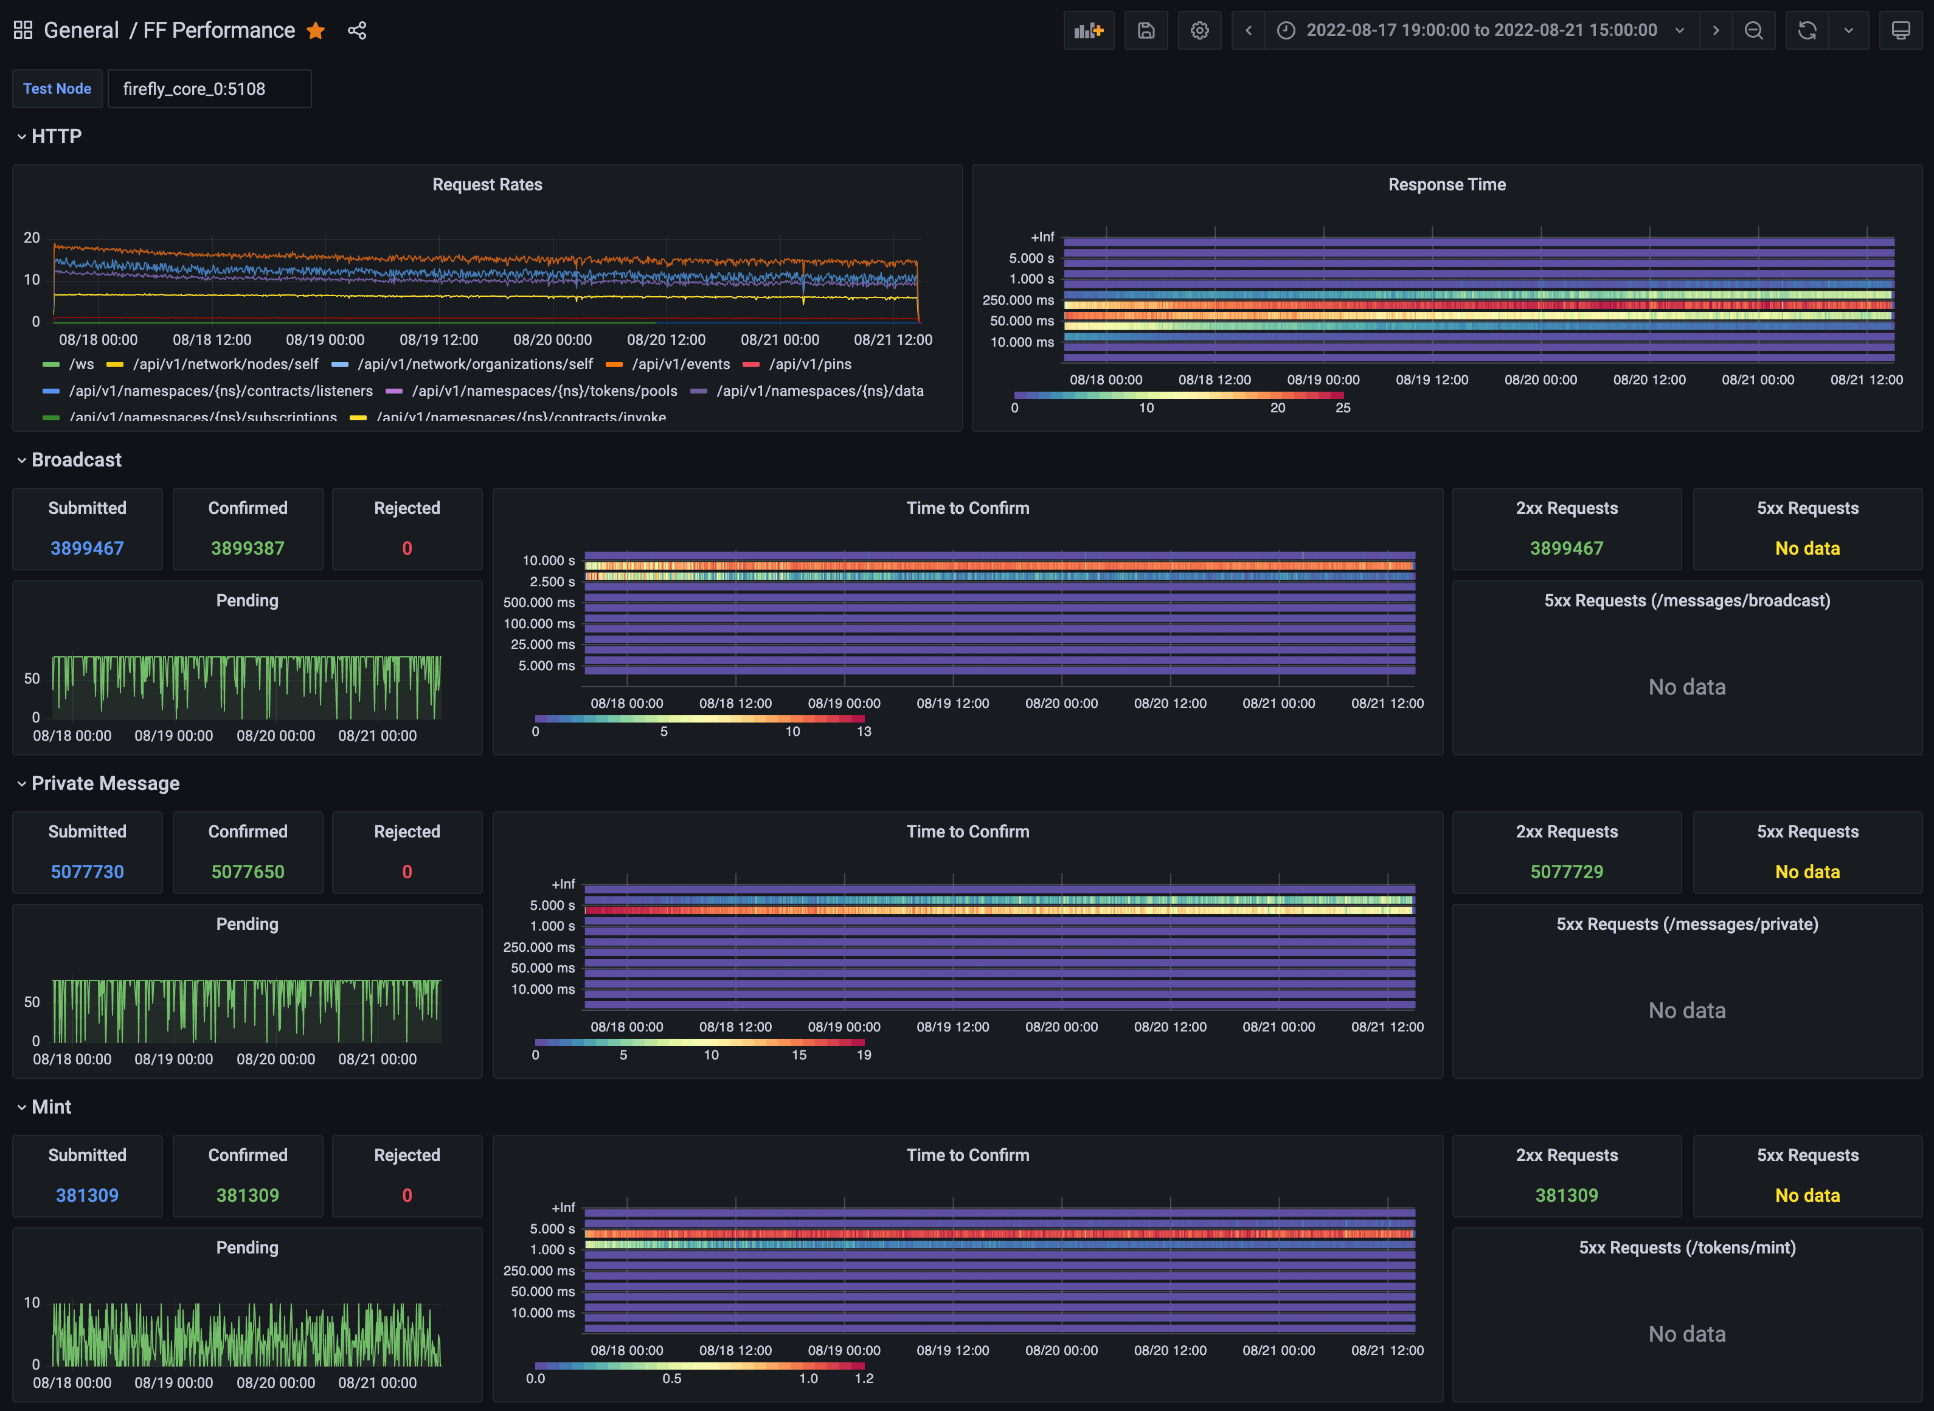The height and width of the screenshot is (1411, 1934).
Task: Collapse the Broadcast row
Action: (x=69, y=460)
